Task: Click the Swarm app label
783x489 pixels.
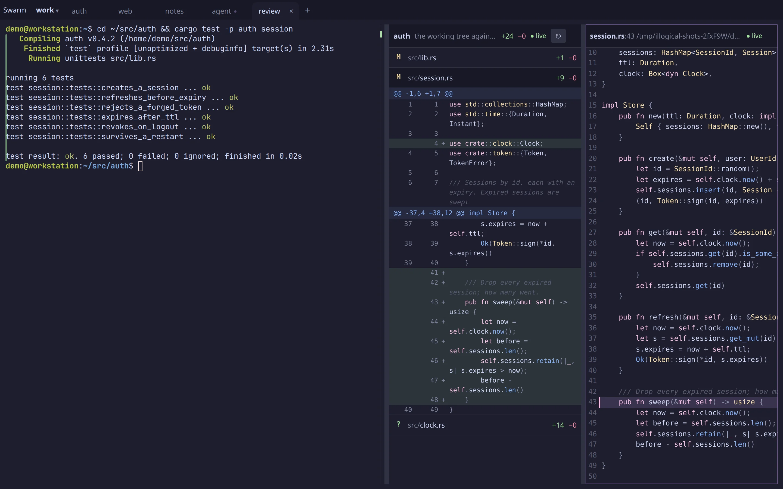Action: tap(15, 10)
